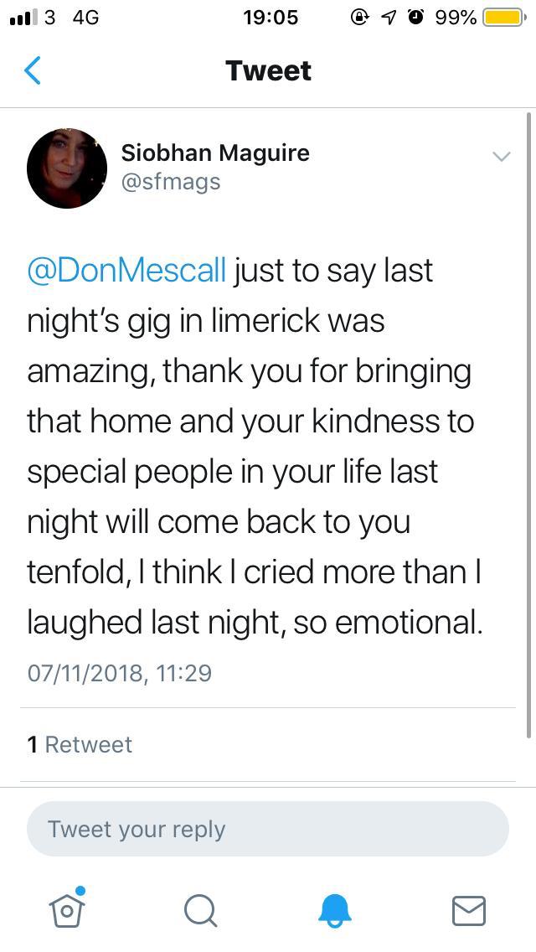
Task: Tap the 19:05 clock in status bar
Action: tap(271, 18)
